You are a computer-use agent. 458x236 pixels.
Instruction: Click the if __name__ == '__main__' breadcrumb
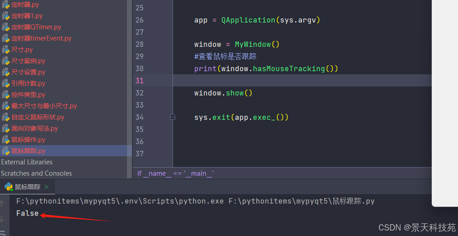click(176, 173)
